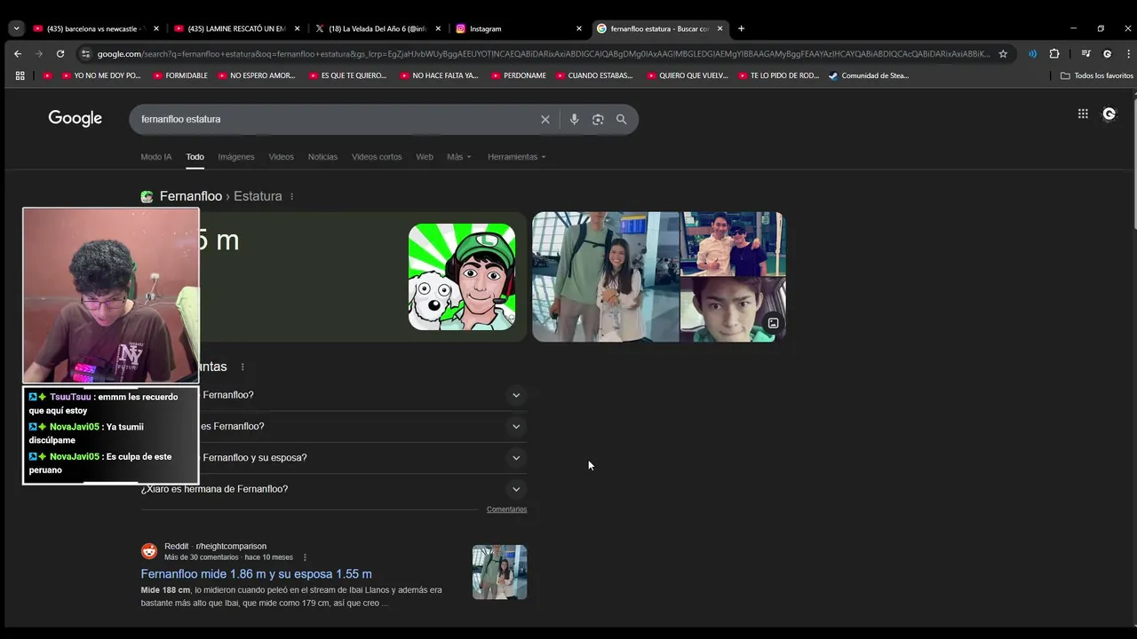1137x639 pixels.
Task: Click the google.com address bar URL
Action: coord(544,53)
